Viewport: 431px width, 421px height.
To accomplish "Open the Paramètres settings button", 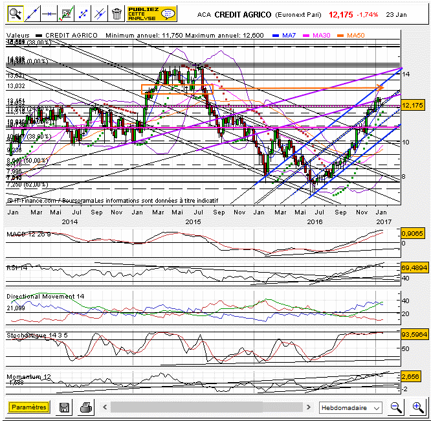I will pos(29,407).
